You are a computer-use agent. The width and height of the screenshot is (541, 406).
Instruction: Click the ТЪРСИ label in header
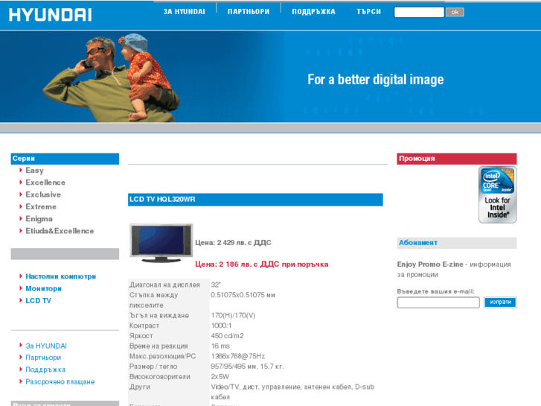coord(369,12)
